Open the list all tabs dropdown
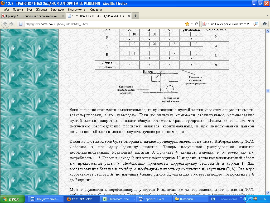The width and height of the screenshot is (270, 203). [x=267, y=16]
